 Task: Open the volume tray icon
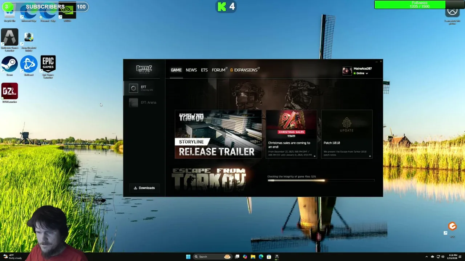point(442,257)
